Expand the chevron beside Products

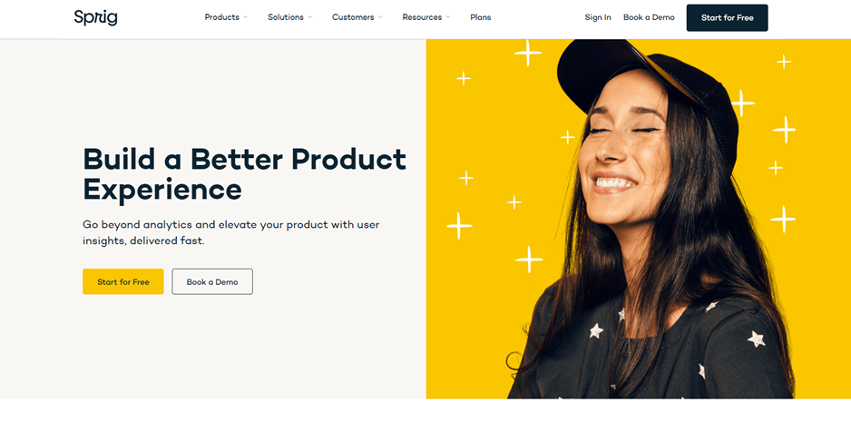245,17
